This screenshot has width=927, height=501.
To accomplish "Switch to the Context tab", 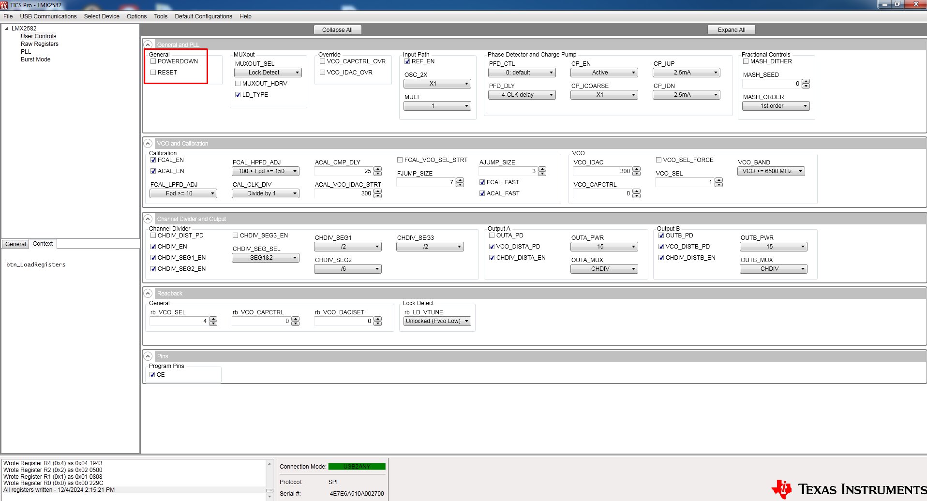I will click(x=43, y=244).
